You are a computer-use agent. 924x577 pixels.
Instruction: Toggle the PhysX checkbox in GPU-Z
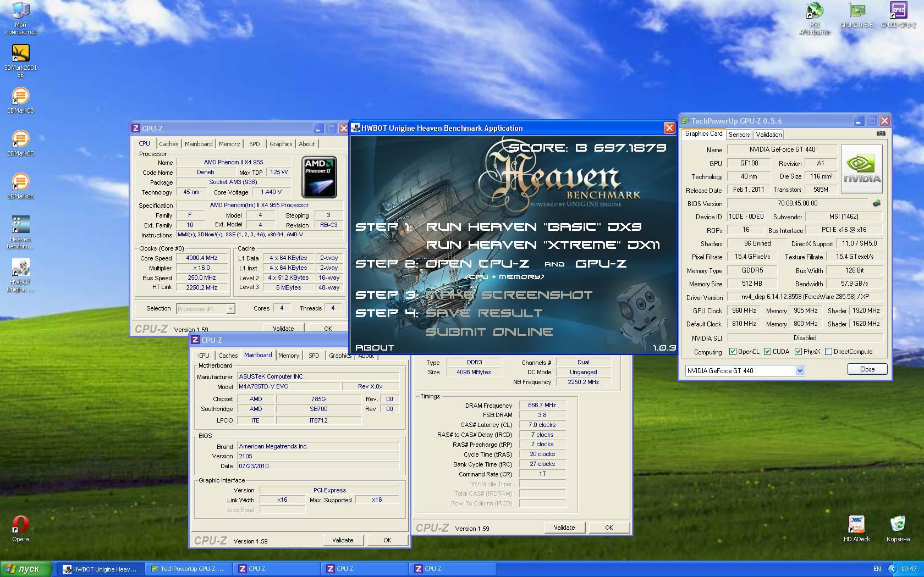point(798,352)
